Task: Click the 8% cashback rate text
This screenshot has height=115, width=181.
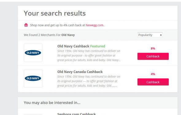Action: 153,48
